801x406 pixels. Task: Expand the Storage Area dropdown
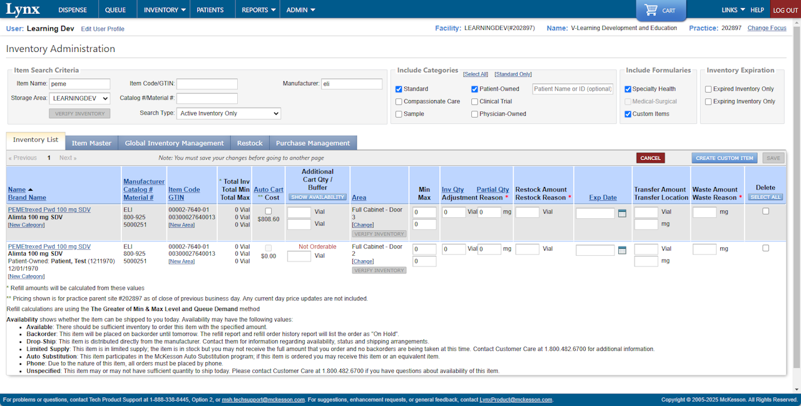coord(79,98)
